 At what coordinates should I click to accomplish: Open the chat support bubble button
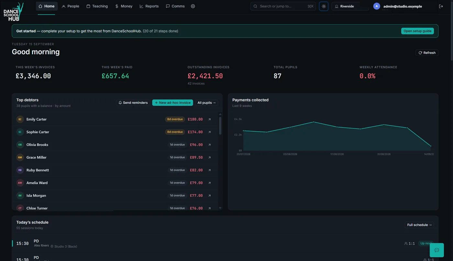[x=436, y=250]
